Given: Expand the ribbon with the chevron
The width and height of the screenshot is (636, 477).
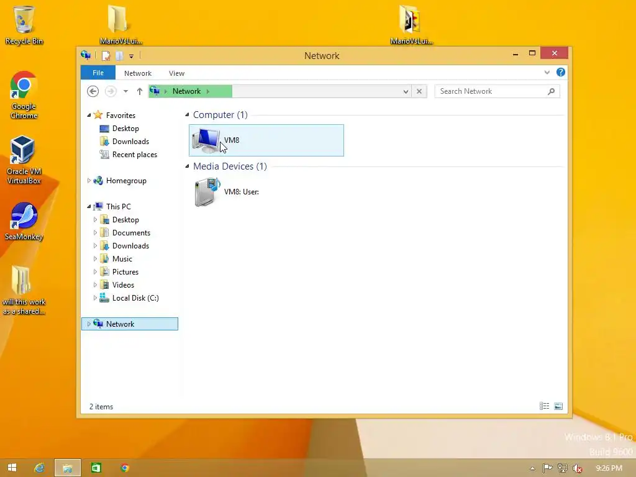Looking at the screenshot, I should pos(547,72).
